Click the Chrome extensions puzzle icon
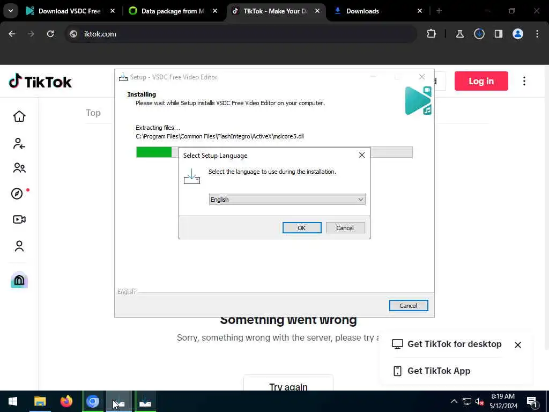This screenshot has height=412, width=549. click(432, 34)
